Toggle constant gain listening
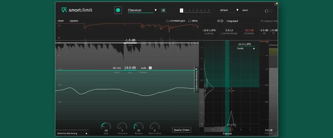The height and width of the screenshot is (138, 333). click(x=175, y=21)
